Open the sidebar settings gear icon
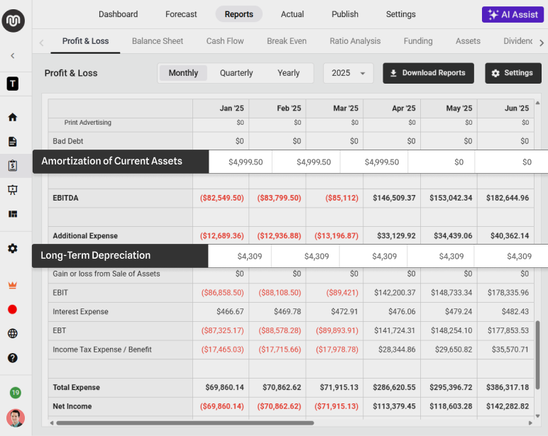This screenshot has height=436, width=548. (13, 249)
